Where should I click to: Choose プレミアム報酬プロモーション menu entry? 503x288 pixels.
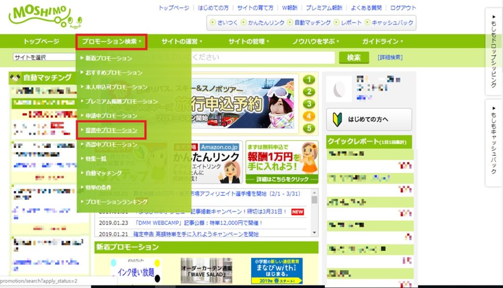[x=121, y=101]
